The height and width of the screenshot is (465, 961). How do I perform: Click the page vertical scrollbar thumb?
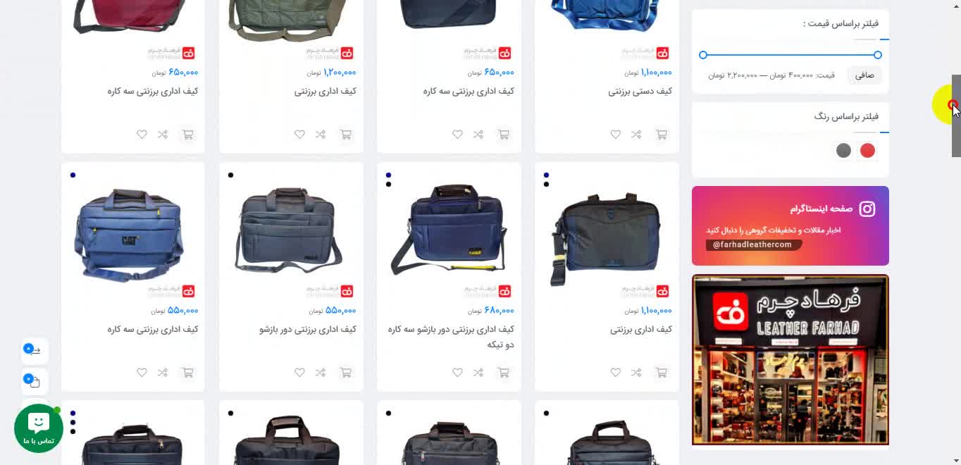click(956, 116)
